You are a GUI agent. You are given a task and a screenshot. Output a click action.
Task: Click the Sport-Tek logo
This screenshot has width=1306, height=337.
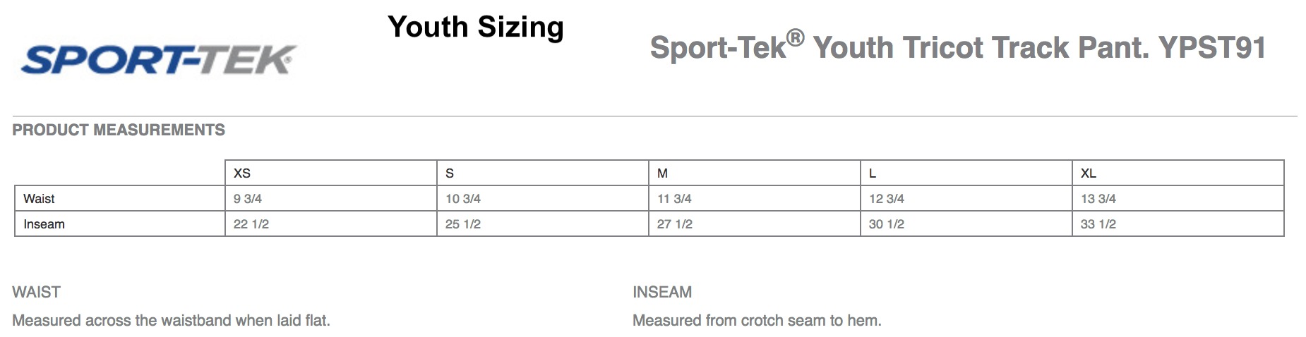[x=158, y=60]
